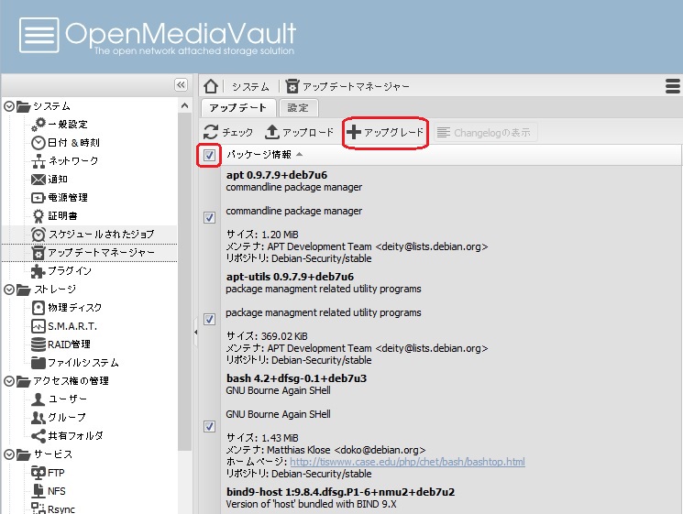The height and width of the screenshot is (514, 683).
Task: Switch to the アップデート tab
Action: 238,108
